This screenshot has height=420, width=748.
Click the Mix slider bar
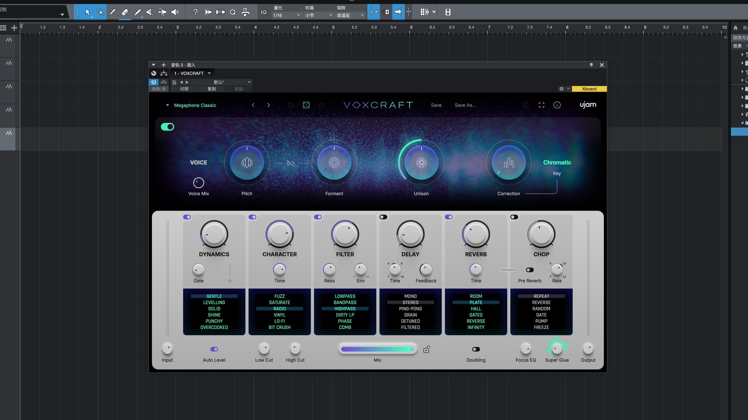[377, 349]
